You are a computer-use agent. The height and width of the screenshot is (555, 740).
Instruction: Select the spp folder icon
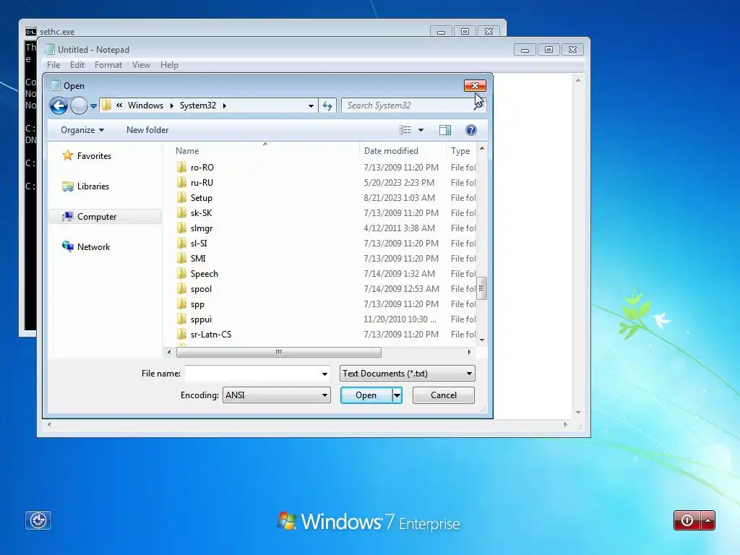tap(181, 304)
